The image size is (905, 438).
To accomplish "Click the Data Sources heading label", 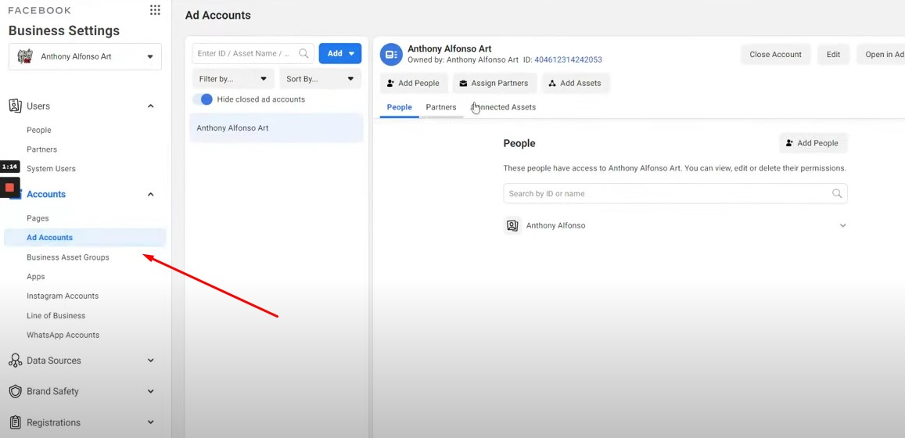I will point(54,361).
